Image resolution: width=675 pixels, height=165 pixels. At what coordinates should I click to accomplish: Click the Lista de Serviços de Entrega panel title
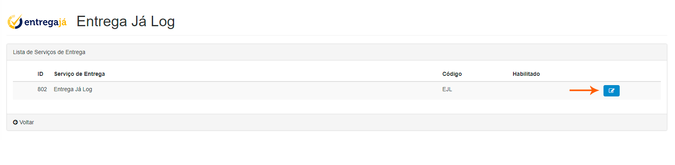[49, 52]
